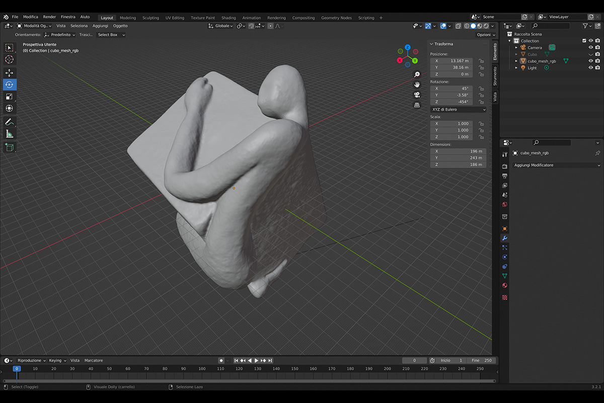Screen dimensions: 604x403
Task: Select the Add Cube tool
Action: point(9,147)
